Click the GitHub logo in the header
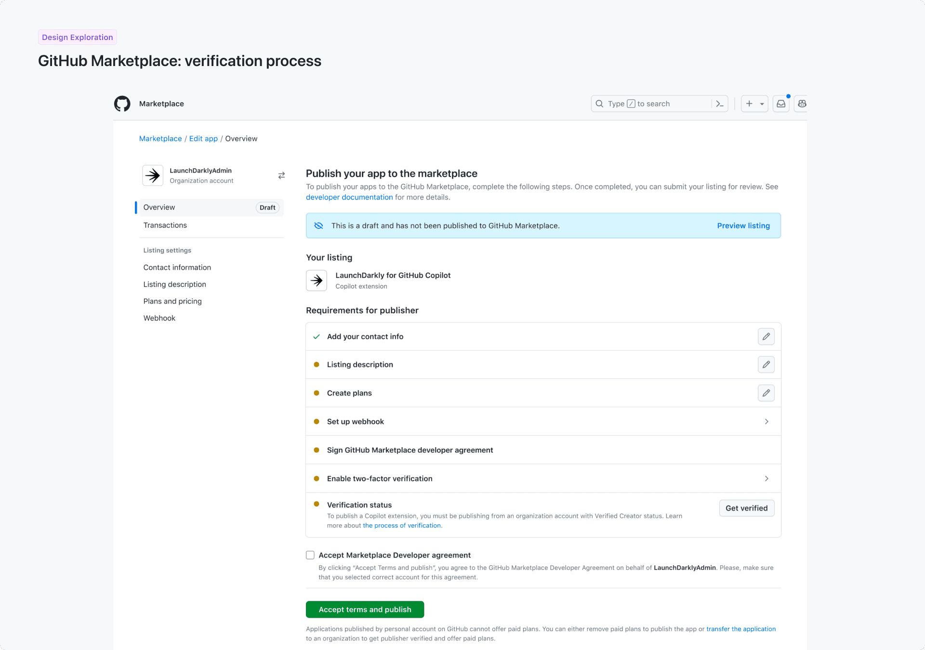Screen dimensions: 925x650 122,104
